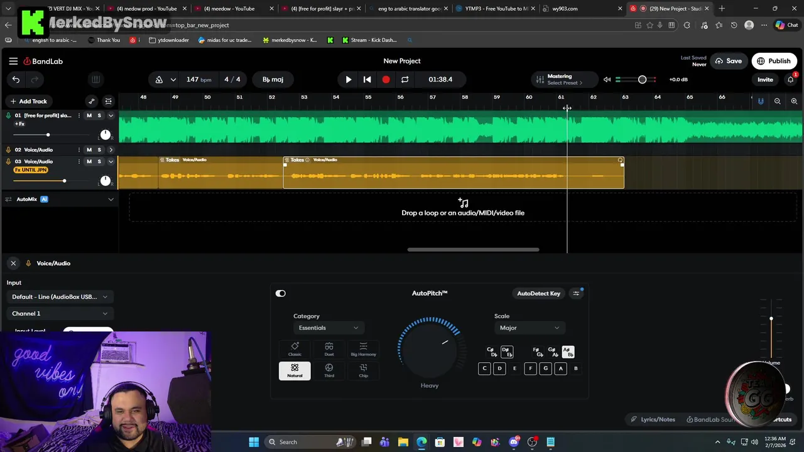The image size is (804, 452).
Task: Select the Third AutoPitch preset
Action: pos(329,371)
